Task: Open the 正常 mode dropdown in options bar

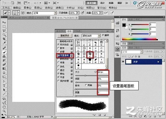Action: click(x=45, y=13)
